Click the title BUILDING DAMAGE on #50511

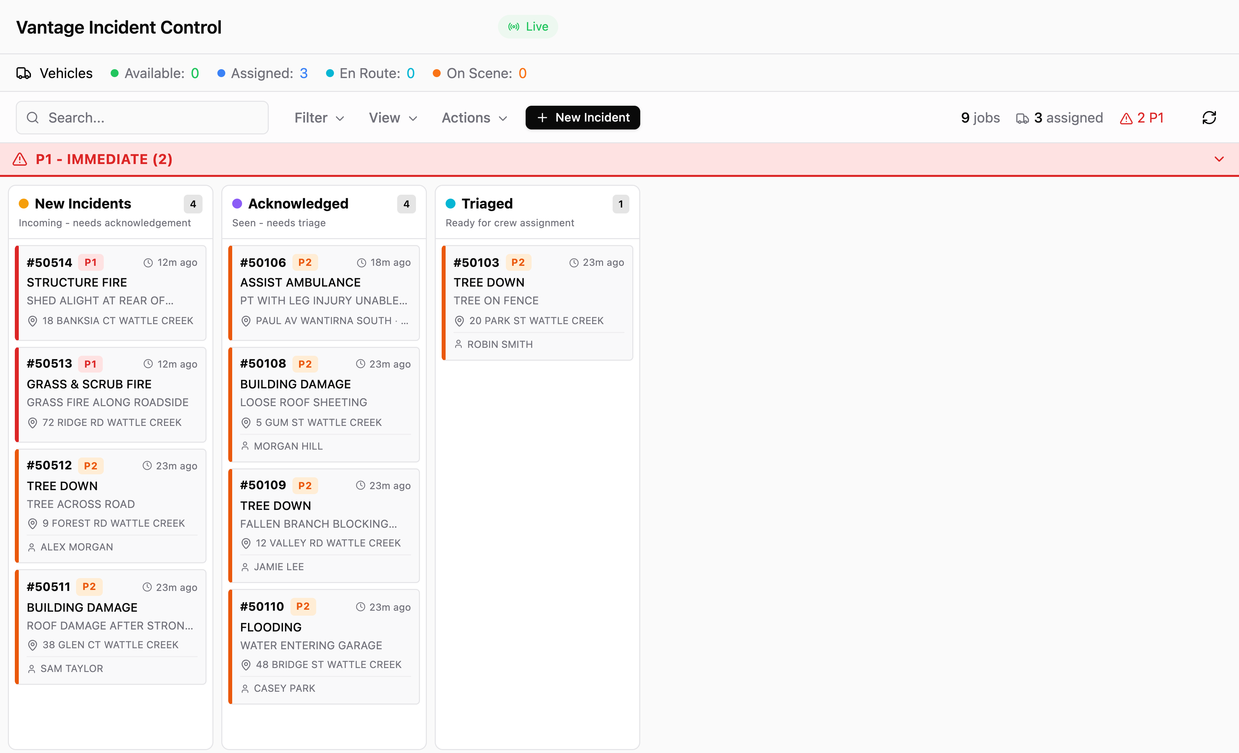(x=82, y=608)
